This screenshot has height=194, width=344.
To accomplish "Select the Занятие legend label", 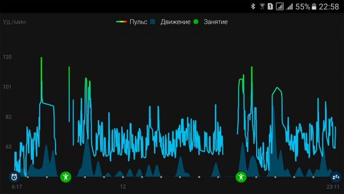I will pos(215,22).
